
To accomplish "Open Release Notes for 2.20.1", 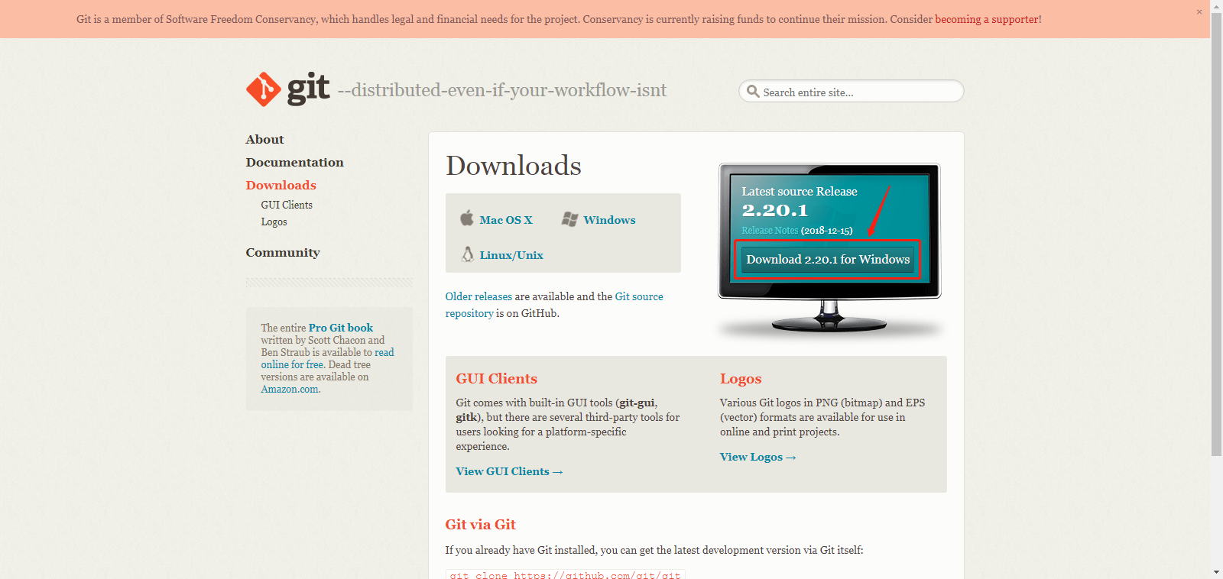I will (x=770, y=230).
